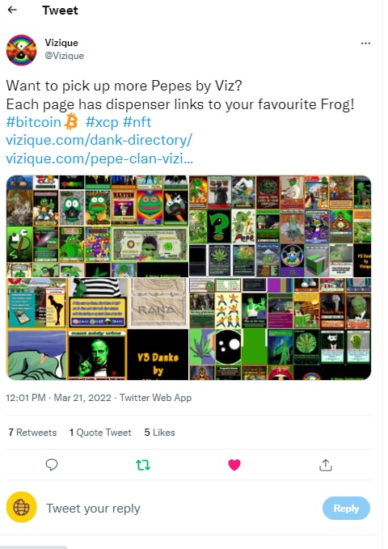388x549 pixels.
Task: Open the three-dot more options menu
Action: pyautogui.click(x=365, y=43)
